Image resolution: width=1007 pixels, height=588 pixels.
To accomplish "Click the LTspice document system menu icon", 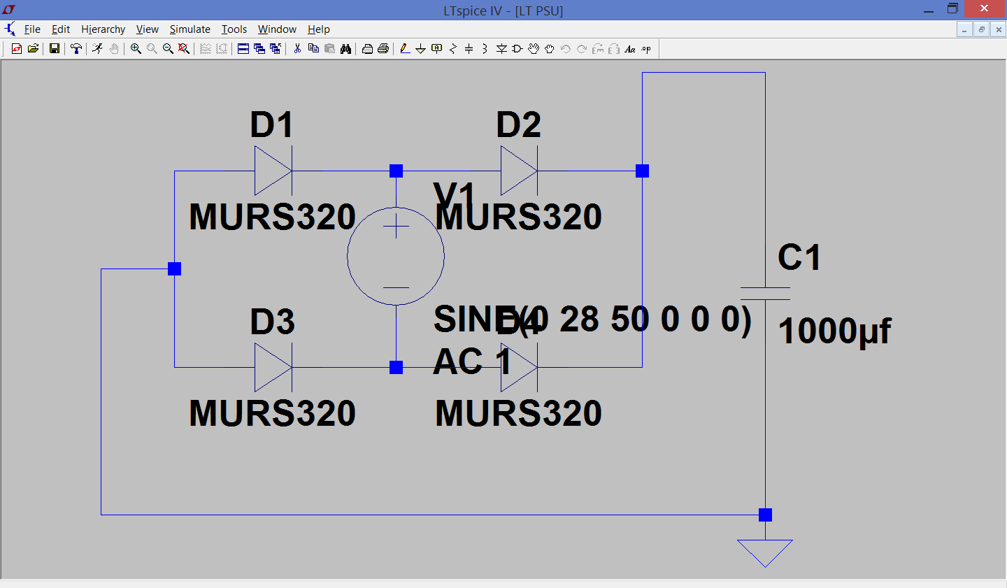I will tap(10, 29).
